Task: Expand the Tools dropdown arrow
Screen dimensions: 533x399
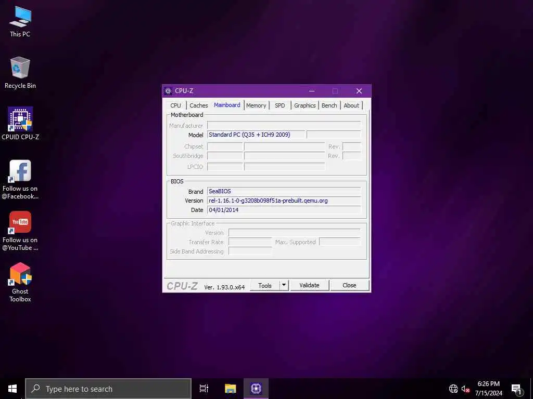Action: [x=284, y=285]
